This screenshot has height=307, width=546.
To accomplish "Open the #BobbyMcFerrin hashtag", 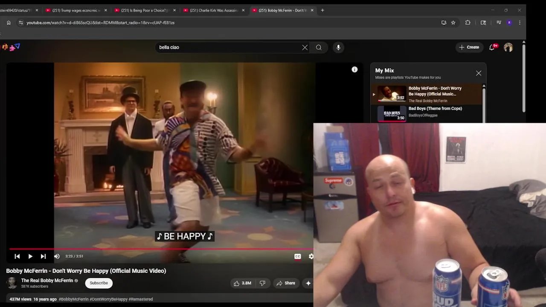I will pyautogui.click(x=73, y=299).
